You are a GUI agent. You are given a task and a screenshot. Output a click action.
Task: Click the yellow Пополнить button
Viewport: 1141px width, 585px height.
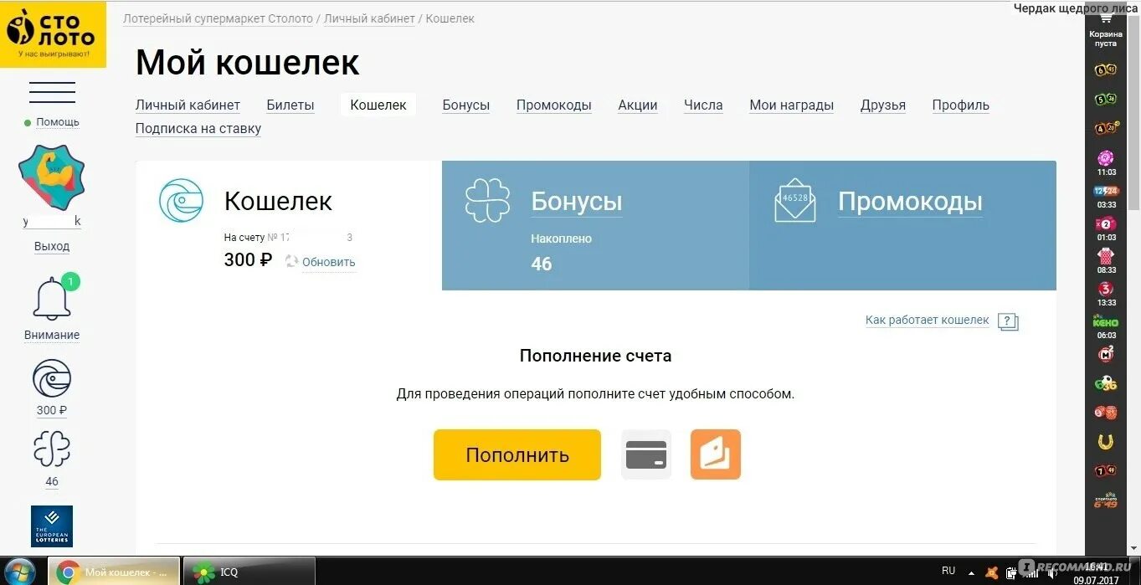point(517,454)
